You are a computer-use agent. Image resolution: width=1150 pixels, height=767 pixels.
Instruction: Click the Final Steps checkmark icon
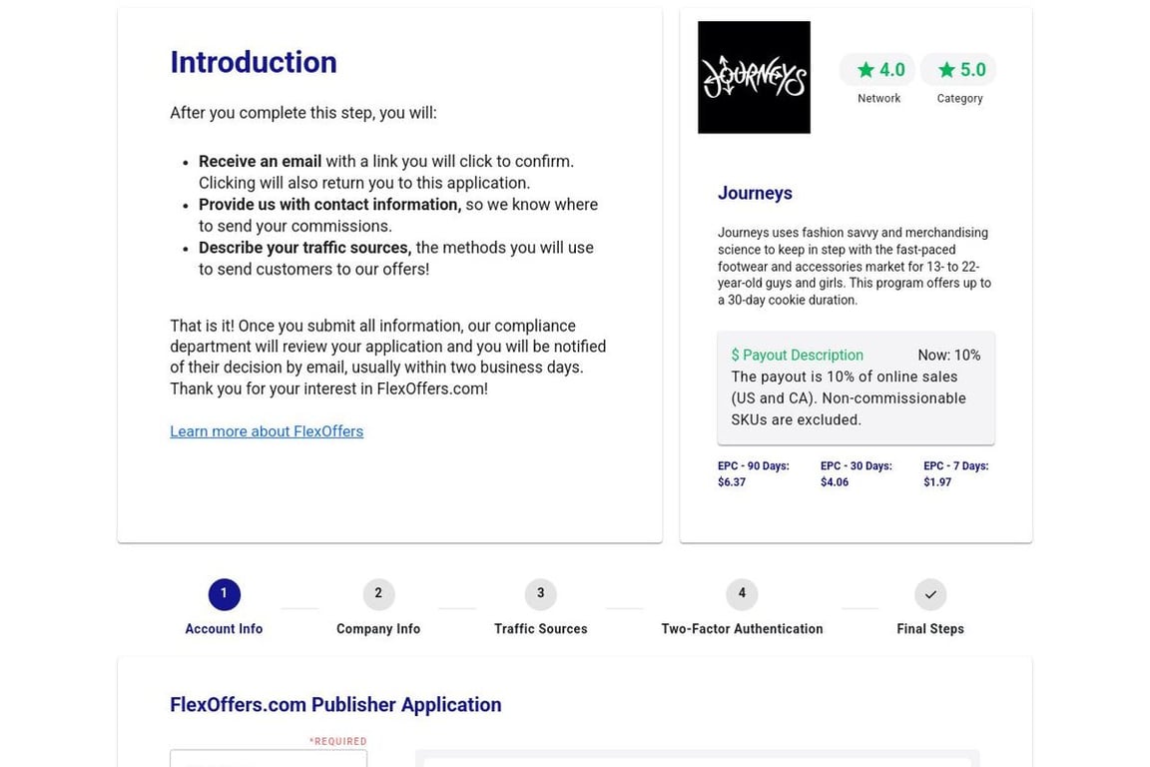pos(930,594)
